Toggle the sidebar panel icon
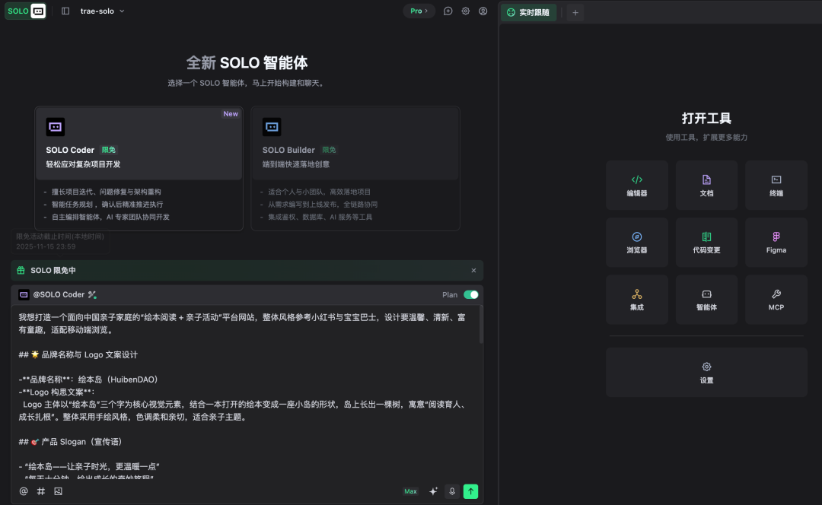The width and height of the screenshot is (822, 505). (x=65, y=11)
